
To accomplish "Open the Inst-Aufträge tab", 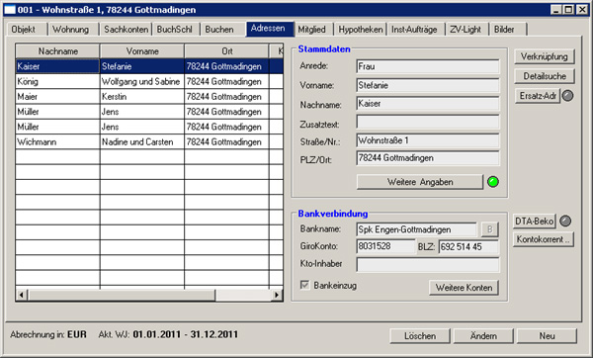I will [x=415, y=30].
